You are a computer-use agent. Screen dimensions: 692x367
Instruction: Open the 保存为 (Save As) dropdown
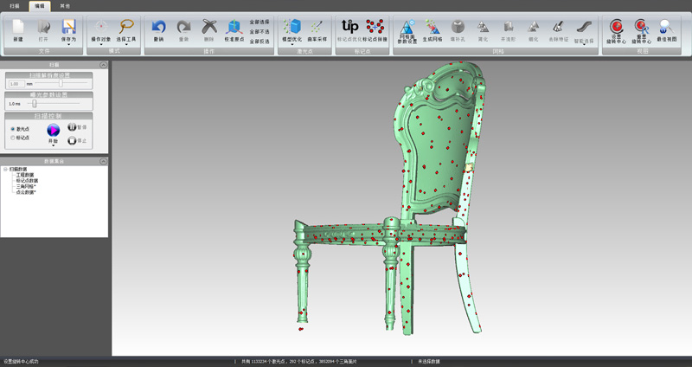point(68,45)
